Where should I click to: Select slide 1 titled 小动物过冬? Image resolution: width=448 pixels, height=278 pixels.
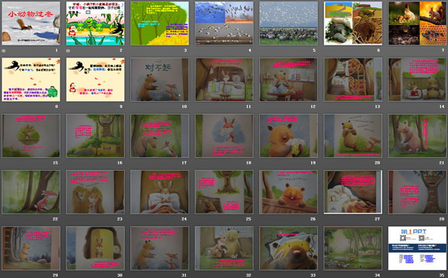31,23
